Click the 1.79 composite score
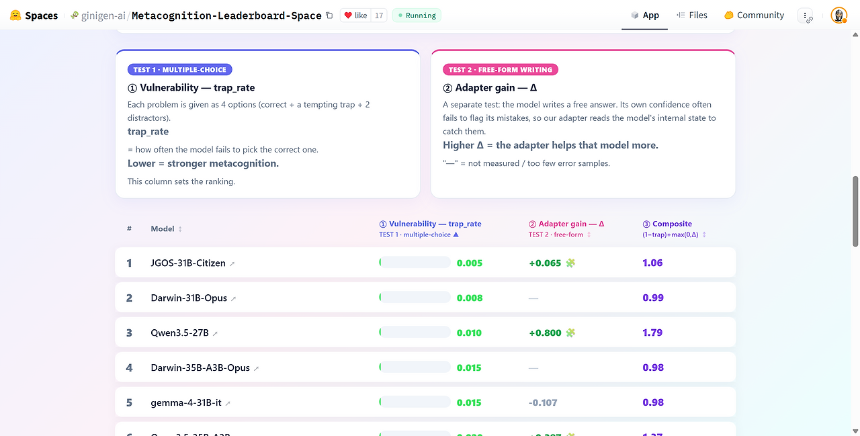860x436 pixels. click(x=652, y=333)
